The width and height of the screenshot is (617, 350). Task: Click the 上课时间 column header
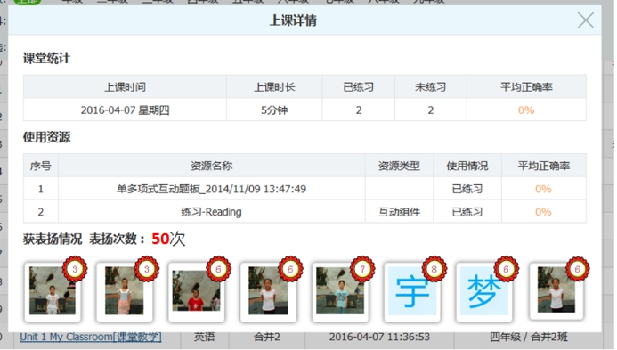125,87
